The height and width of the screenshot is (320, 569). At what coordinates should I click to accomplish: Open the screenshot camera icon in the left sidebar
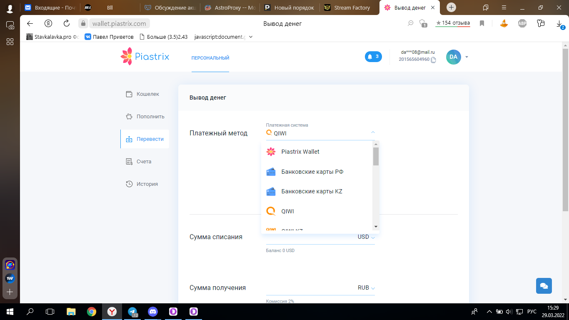tap(10, 25)
